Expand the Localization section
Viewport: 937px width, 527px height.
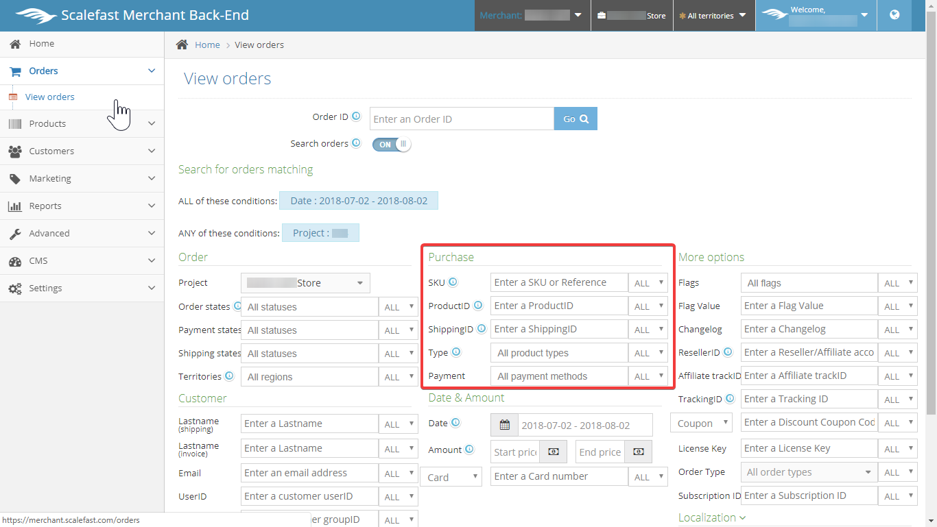tap(712, 517)
